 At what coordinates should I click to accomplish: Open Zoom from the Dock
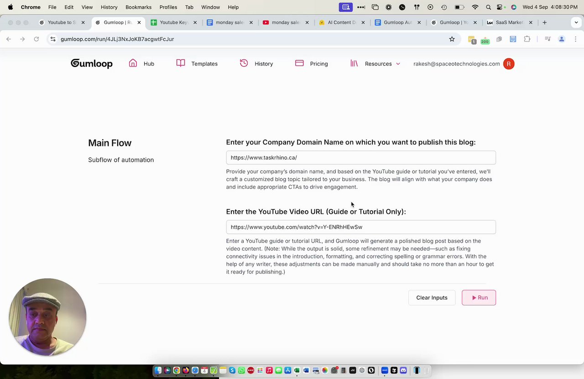[x=385, y=370]
